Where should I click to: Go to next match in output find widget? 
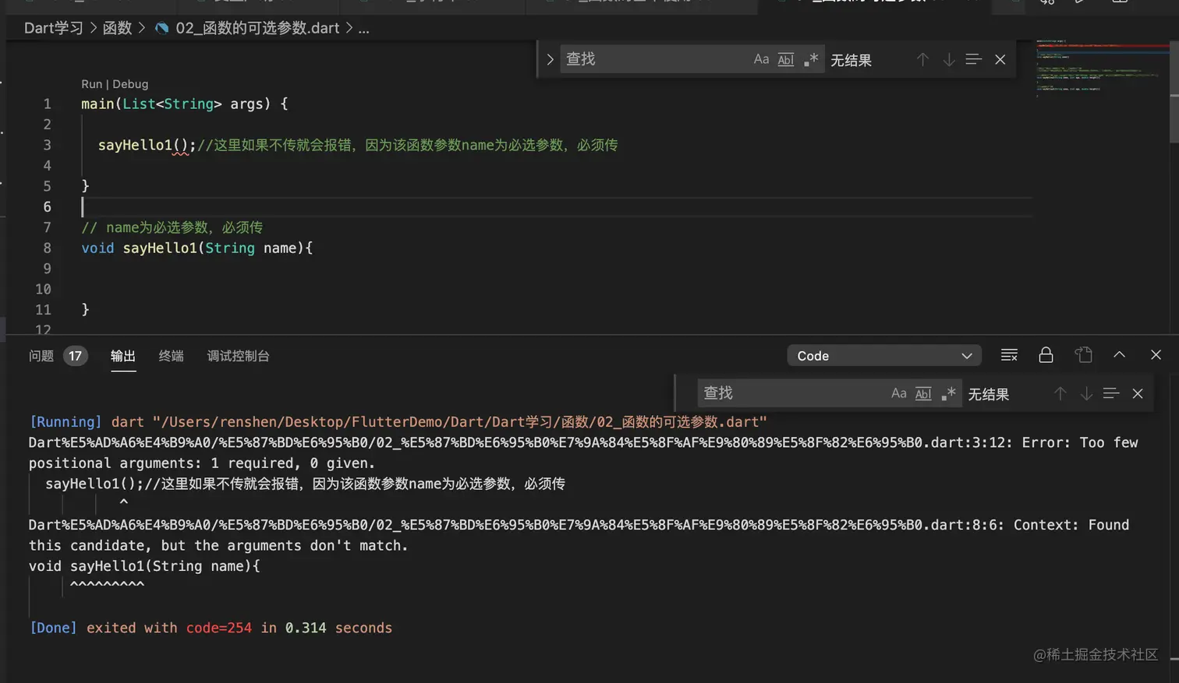[x=1085, y=393]
